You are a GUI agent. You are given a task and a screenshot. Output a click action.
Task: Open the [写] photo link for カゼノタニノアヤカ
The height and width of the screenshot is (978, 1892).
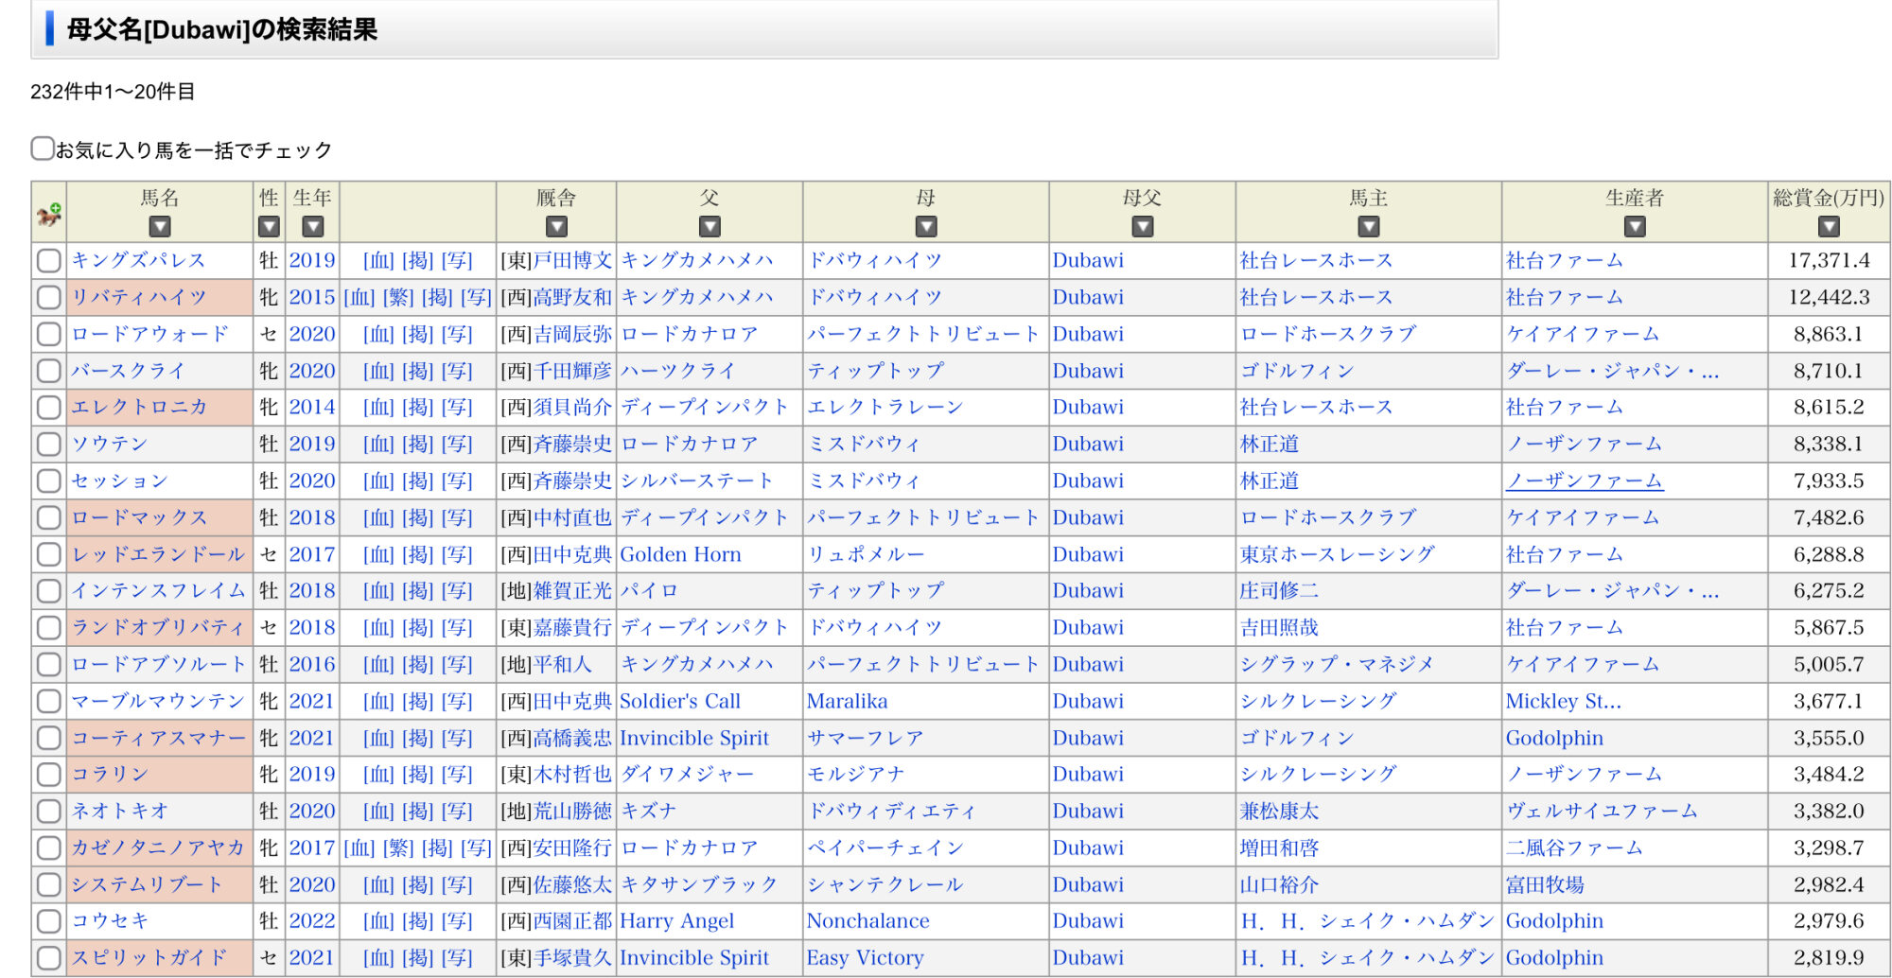coord(476,848)
